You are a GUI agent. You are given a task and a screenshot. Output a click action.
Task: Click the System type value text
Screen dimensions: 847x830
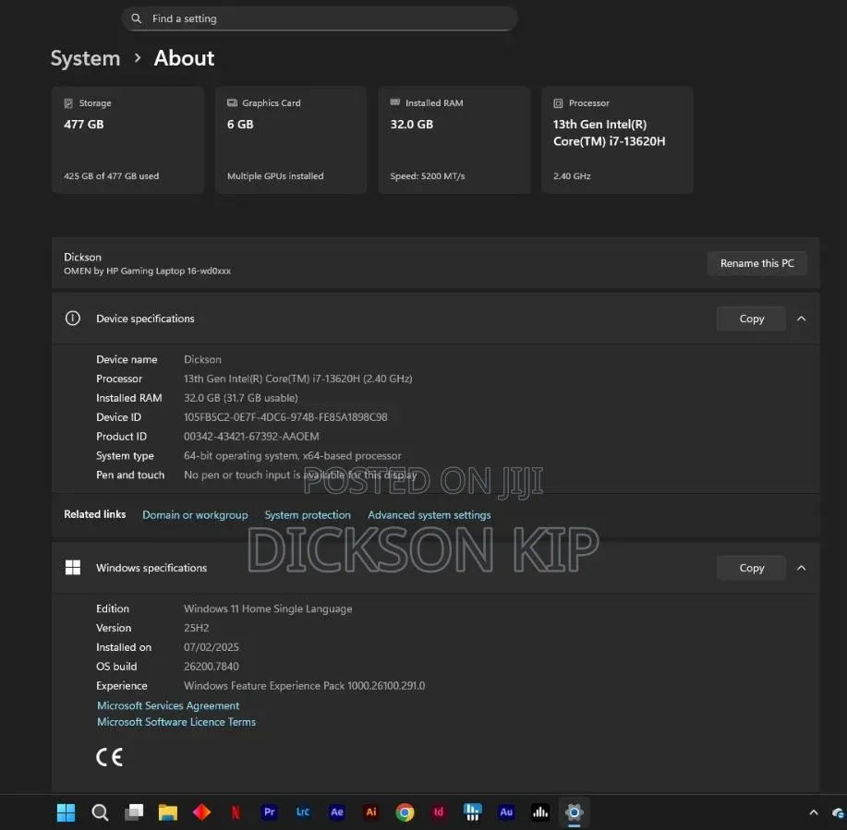tap(292, 456)
